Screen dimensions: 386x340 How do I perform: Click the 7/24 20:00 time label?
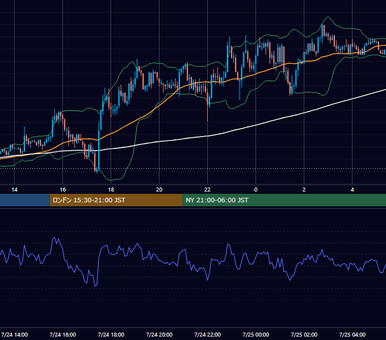tap(160, 334)
